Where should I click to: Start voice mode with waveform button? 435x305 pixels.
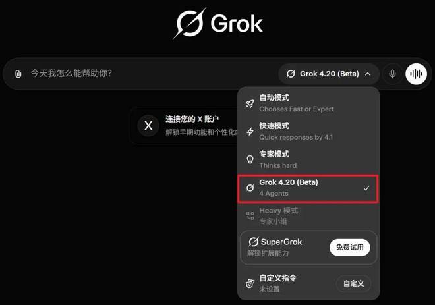(416, 74)
